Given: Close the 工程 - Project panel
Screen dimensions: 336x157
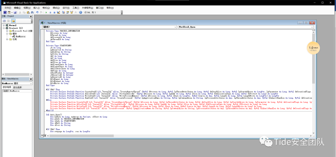Looking at the screenshot, I should pyautogui.click(x=31, y=16).
